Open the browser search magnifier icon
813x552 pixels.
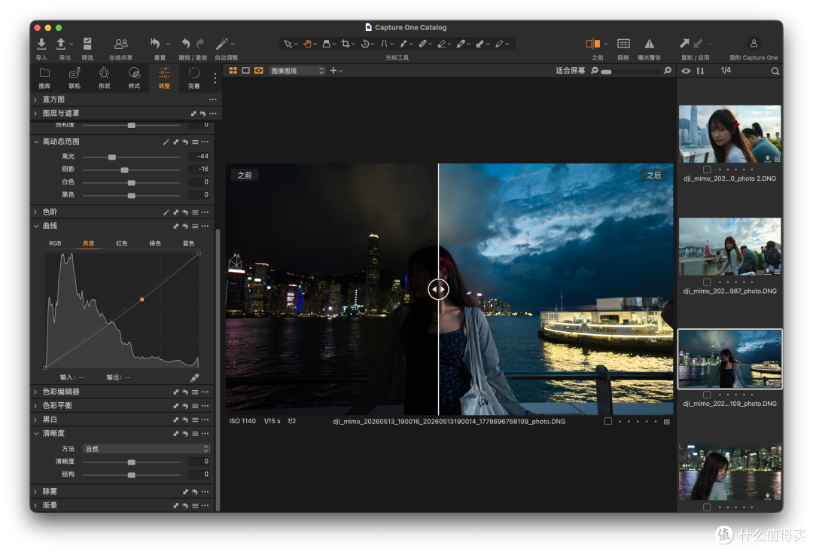click(x=775, y=71)
